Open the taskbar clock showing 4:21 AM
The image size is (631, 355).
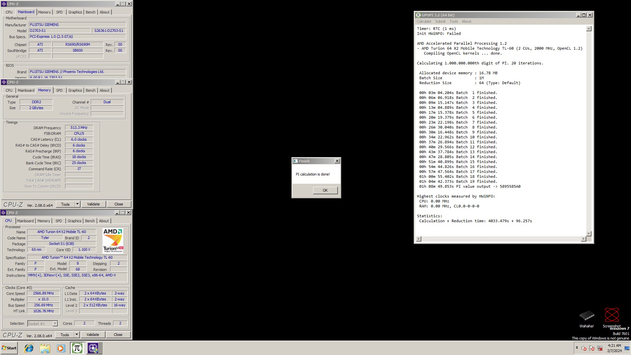tap(614, 348)
